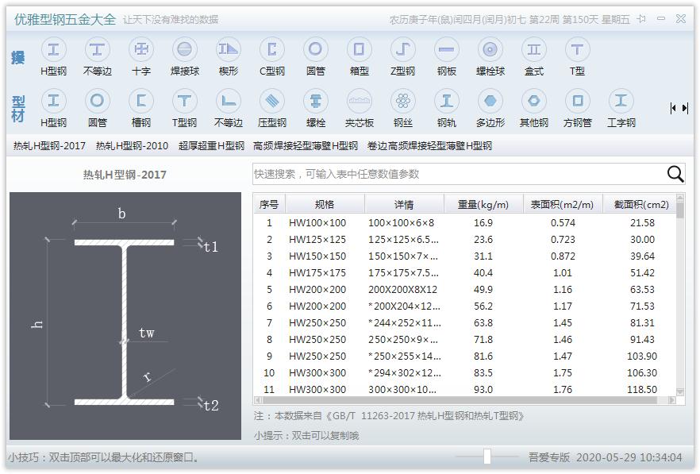Open the Z型钢 icon
This screenshot has height=474, width=700.
tap(402, 49)
